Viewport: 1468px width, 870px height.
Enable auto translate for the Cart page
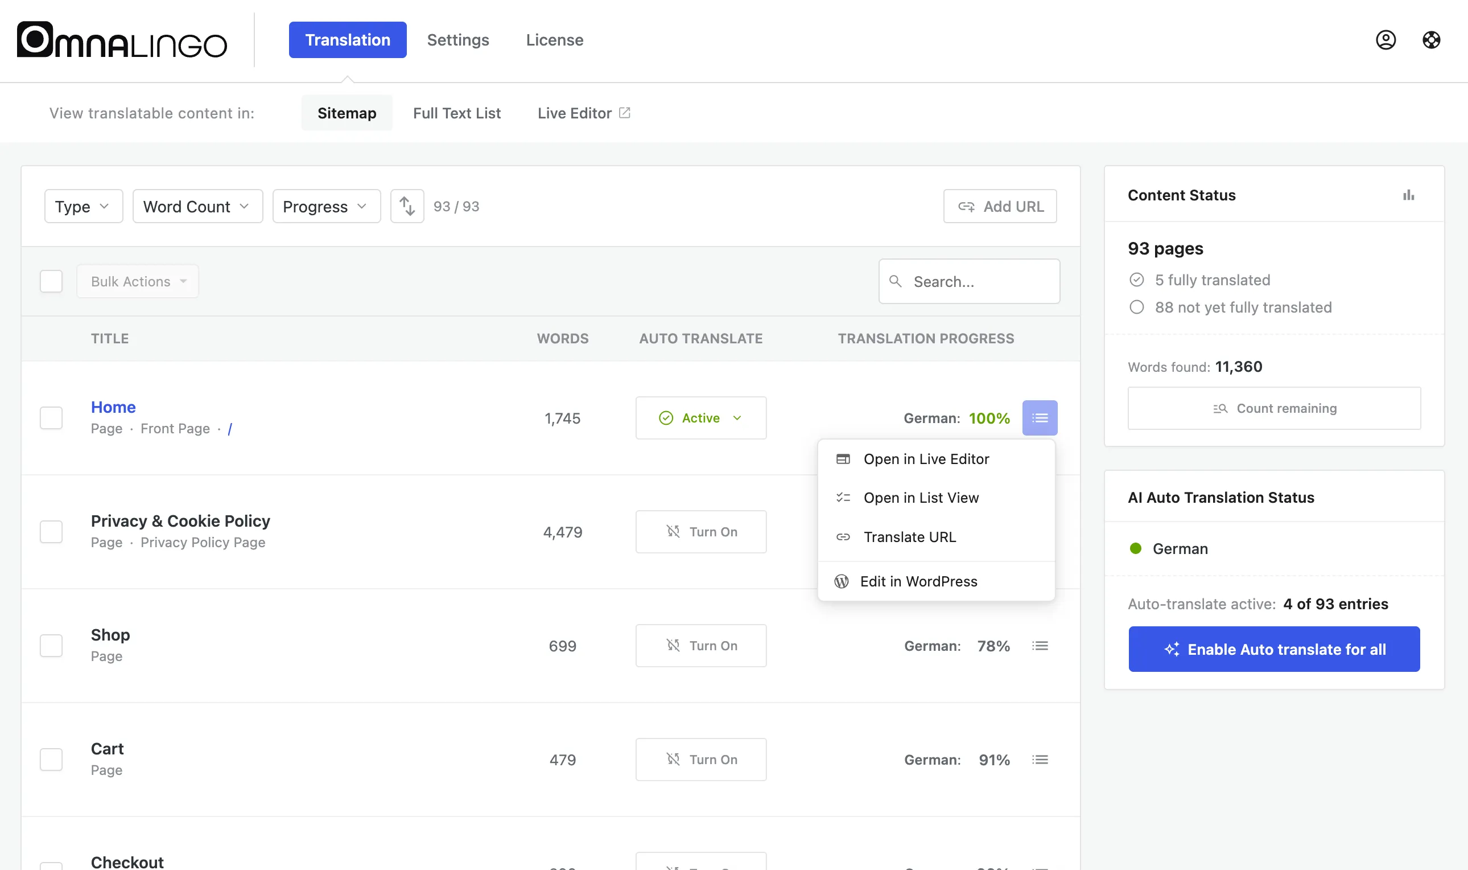pos(700,759)
